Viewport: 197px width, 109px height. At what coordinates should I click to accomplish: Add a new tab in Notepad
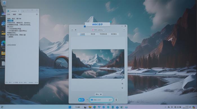point(23,11)
